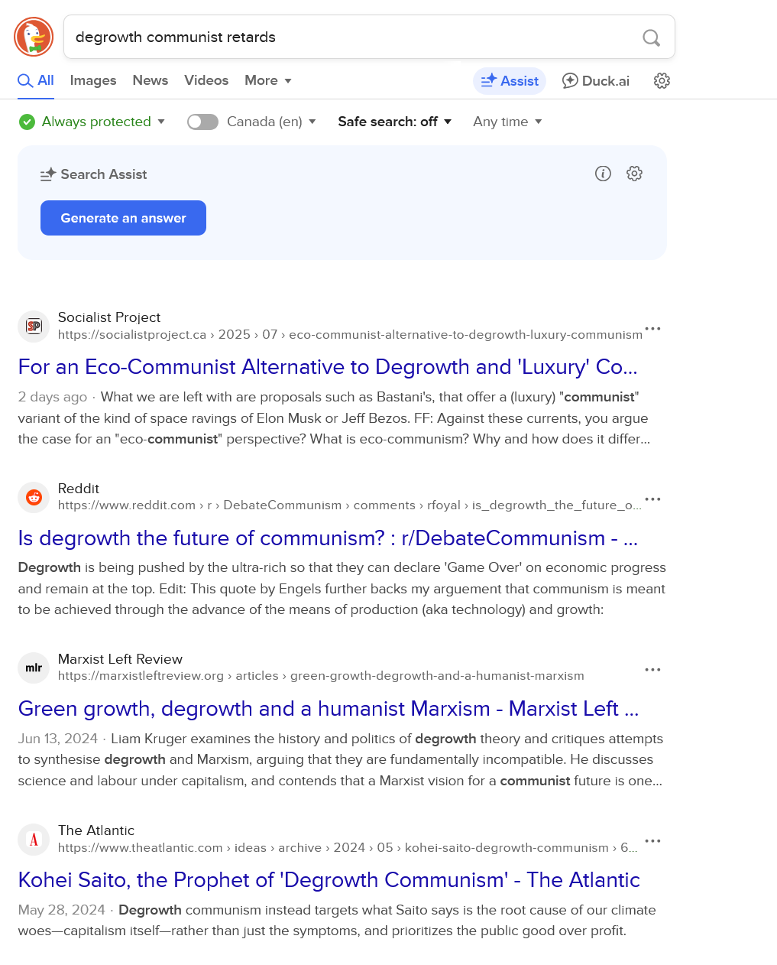Click the 'May 28, 2024' date text
Screen dimensions: 777x965
pos(62,910)
